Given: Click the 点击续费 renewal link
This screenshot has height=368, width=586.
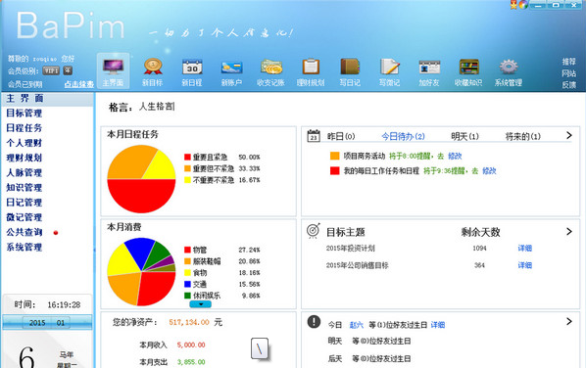Looking at the screenshot, I should pos(78,84).
